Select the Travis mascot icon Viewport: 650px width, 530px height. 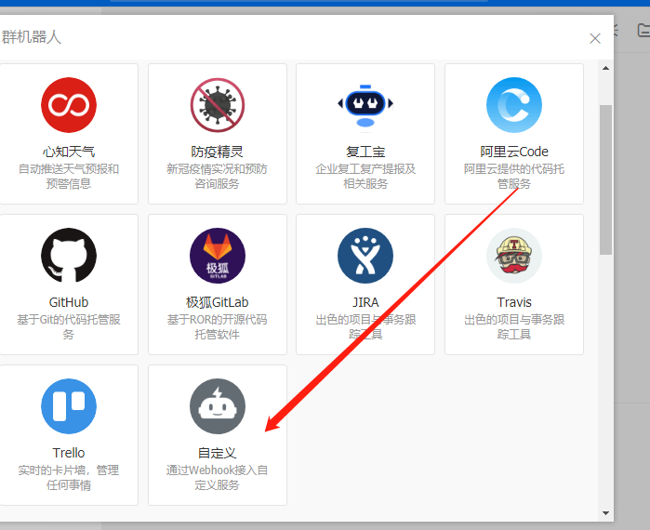(514, 256)
